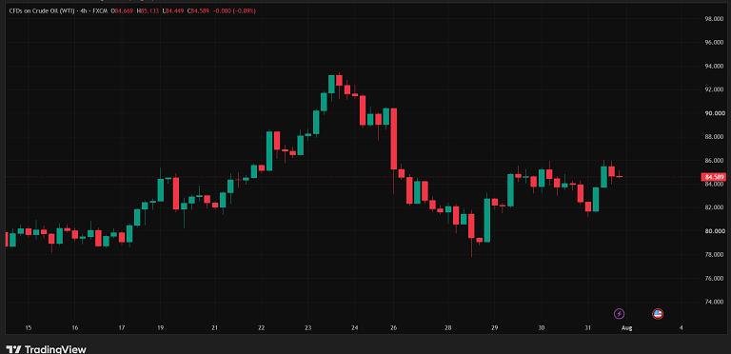This screenshot has width=731, height=354.
Task: Click the date label 21 on time axis
Action: tap(214, 328)
